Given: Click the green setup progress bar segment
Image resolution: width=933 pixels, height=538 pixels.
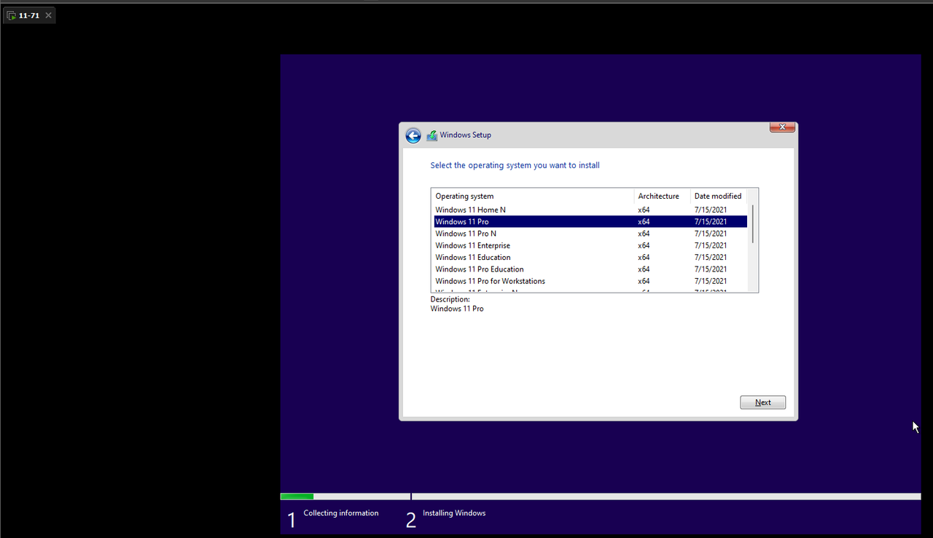Looking at the screenshot, I should pos(297,497).
